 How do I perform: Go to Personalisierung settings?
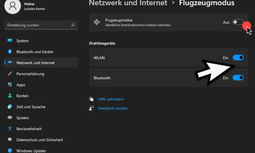(41, 74)
